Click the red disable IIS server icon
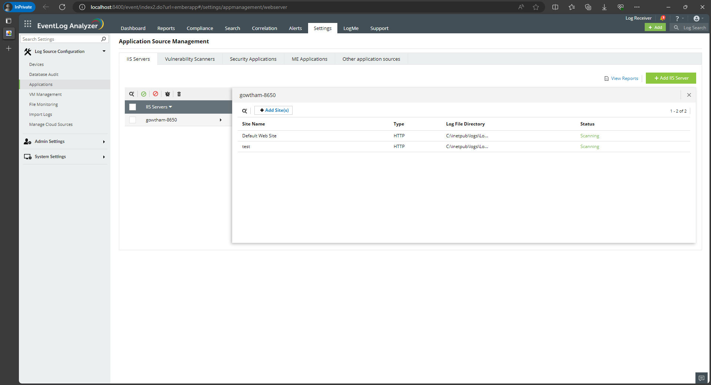 tap(156, 94)
